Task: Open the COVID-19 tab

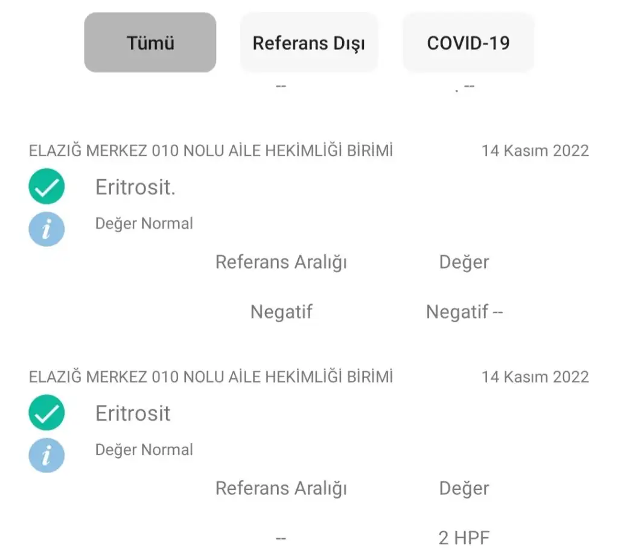Action: click(468, 43)
